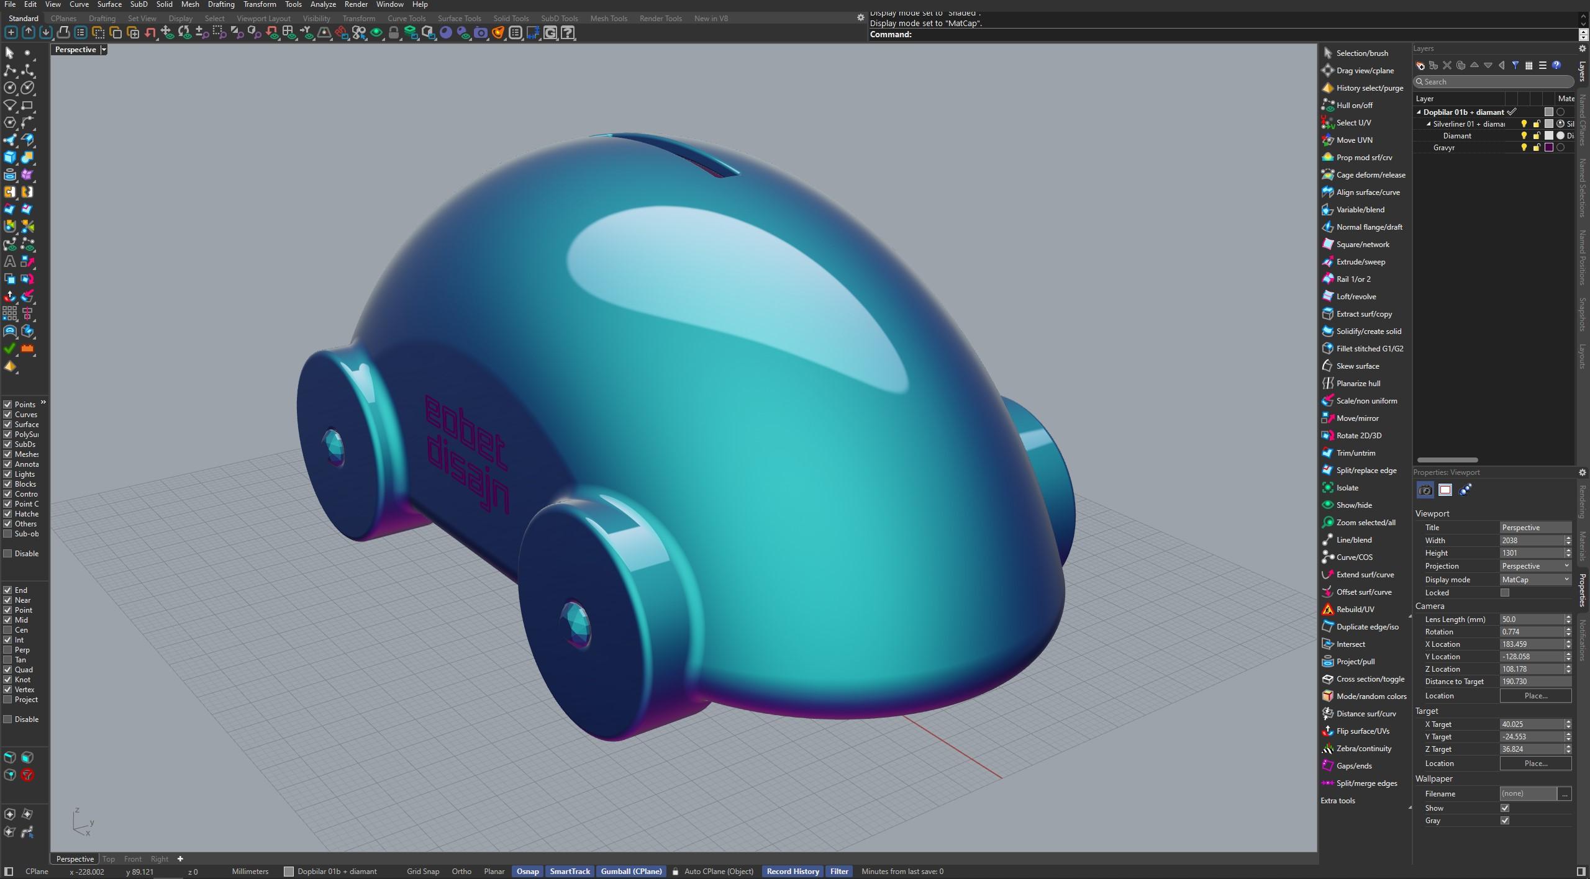The image size is (1590, 879).
Task: Open the Perspective viewport title menu arrow
Action: (104, 50)
